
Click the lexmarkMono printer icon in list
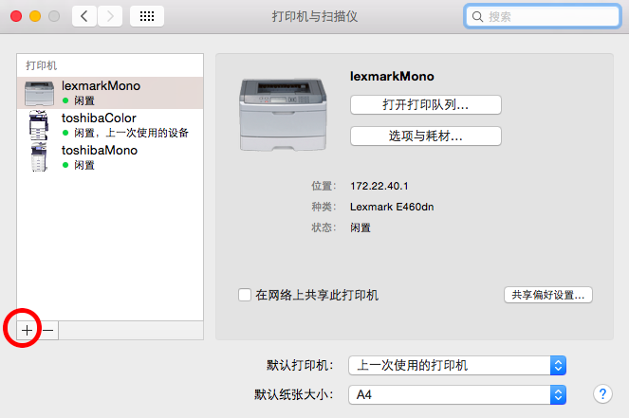tap(40, 92)
